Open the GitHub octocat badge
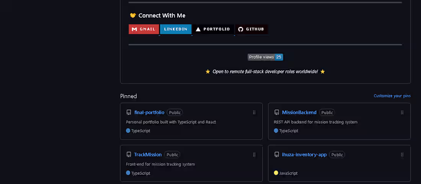The width and height of the screenshot is (421, 184). [x=251, y=29]
